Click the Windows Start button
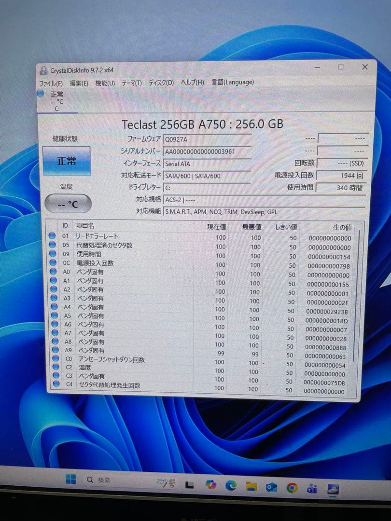The image size is (391, 521). 70,479
